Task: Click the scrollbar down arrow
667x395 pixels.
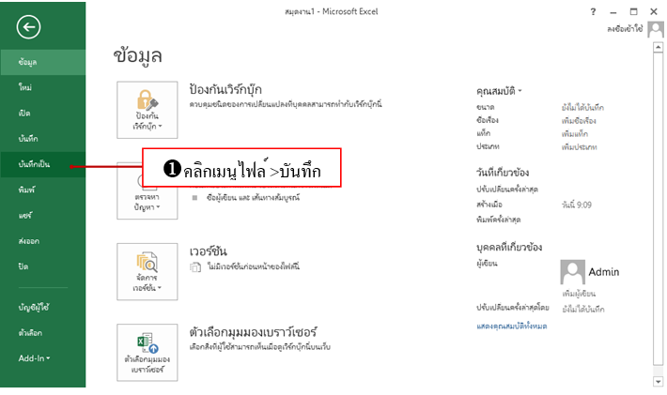Action: (x=658, y=382)
